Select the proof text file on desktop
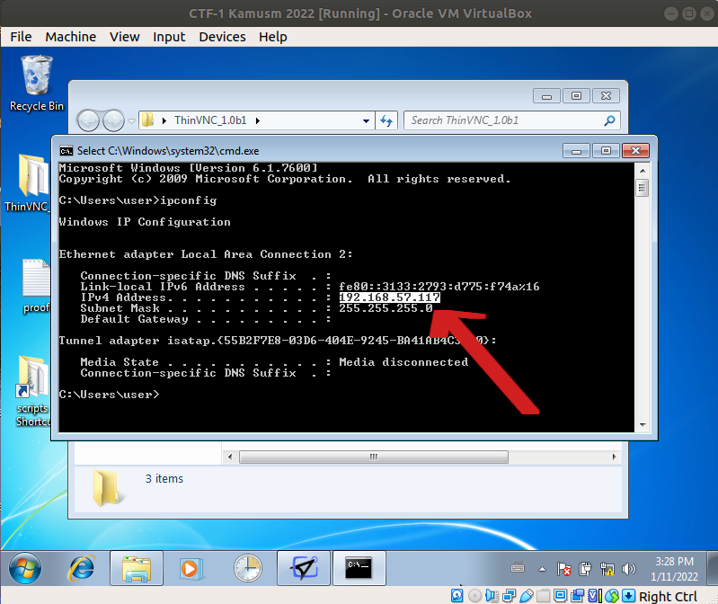The height and width of the screenshot is (604, 718). (36, 286)
